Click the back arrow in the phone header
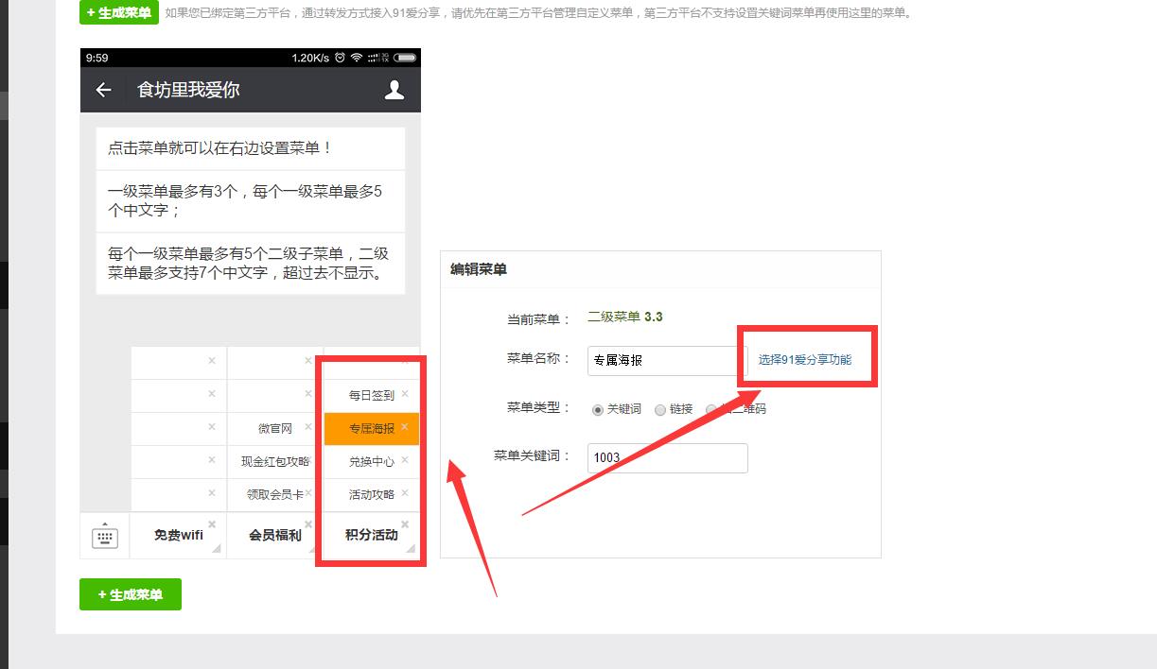This screenshot has height=669, width=1157. click(x=104, y=90)
